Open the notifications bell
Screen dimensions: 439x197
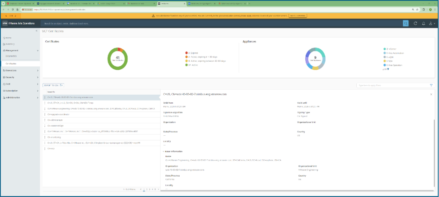[424, 24]
